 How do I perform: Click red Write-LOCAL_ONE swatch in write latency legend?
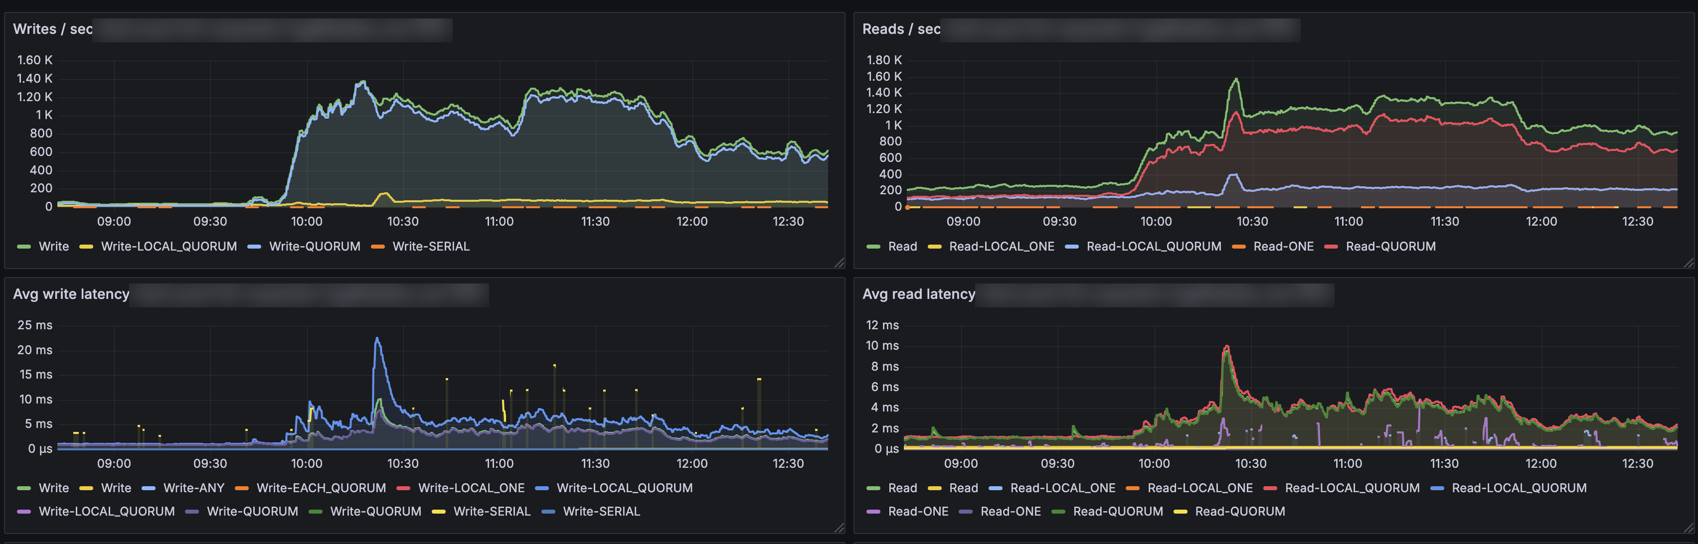[403, 489]
